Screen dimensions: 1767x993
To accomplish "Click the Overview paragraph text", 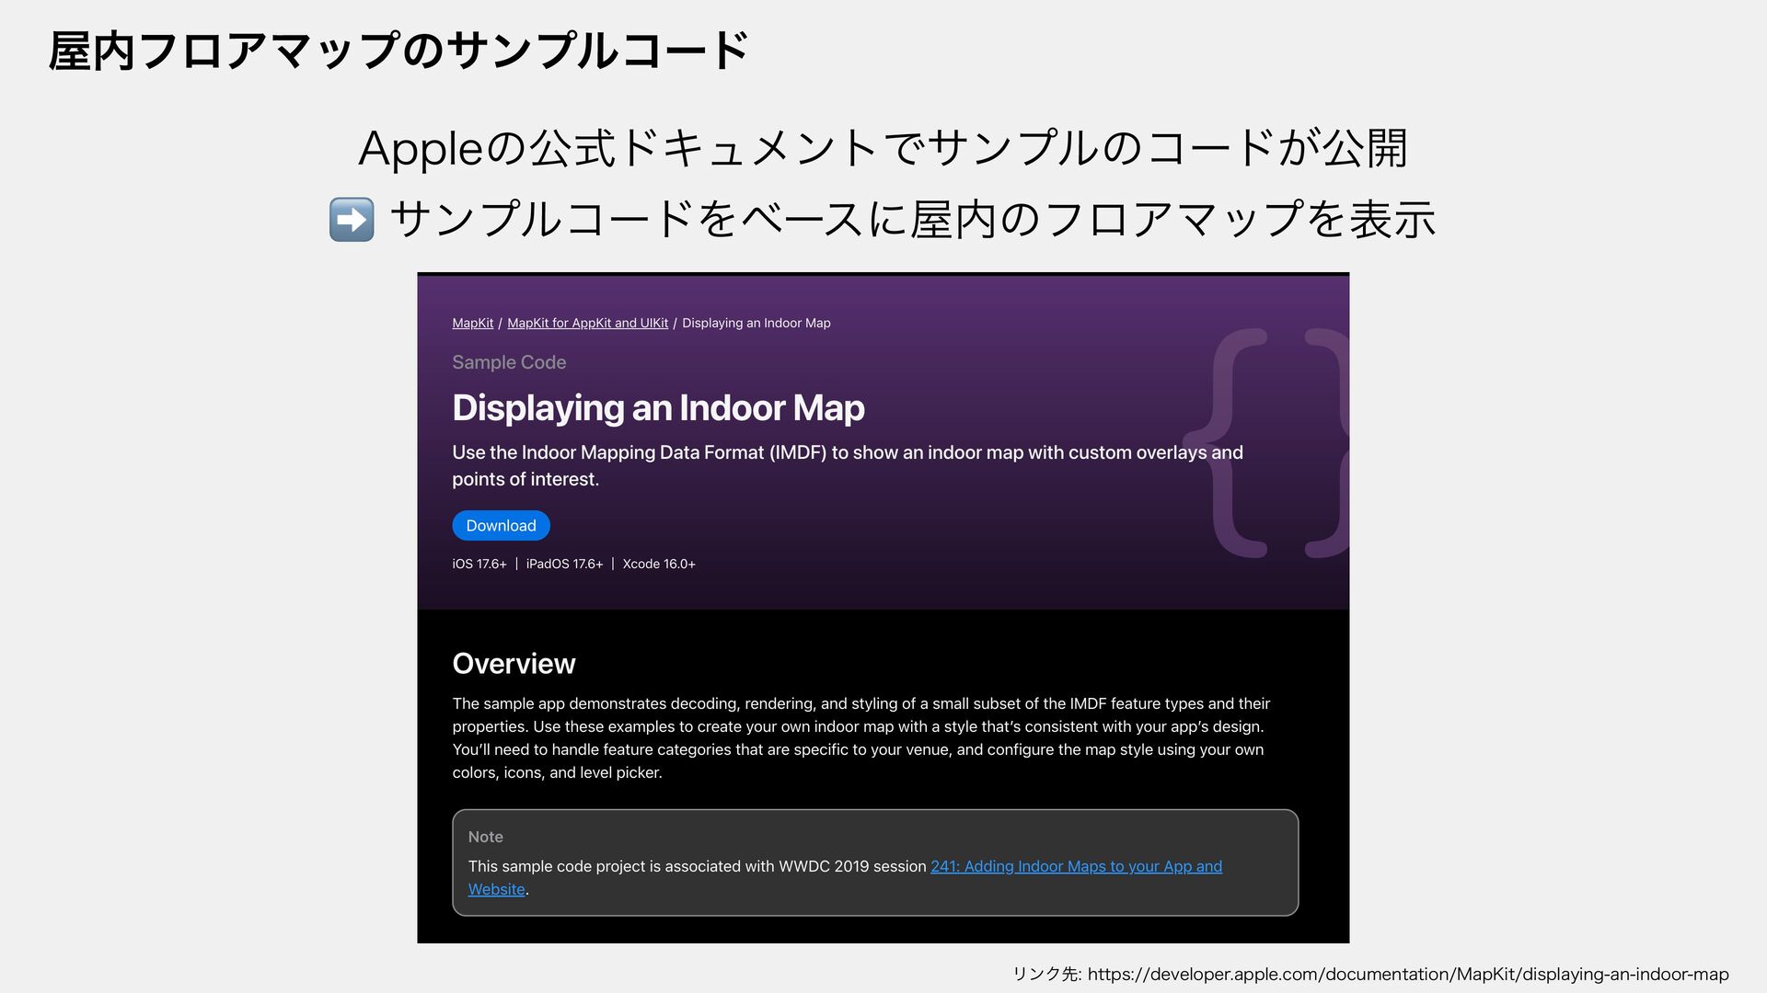I will pos(861,737).
